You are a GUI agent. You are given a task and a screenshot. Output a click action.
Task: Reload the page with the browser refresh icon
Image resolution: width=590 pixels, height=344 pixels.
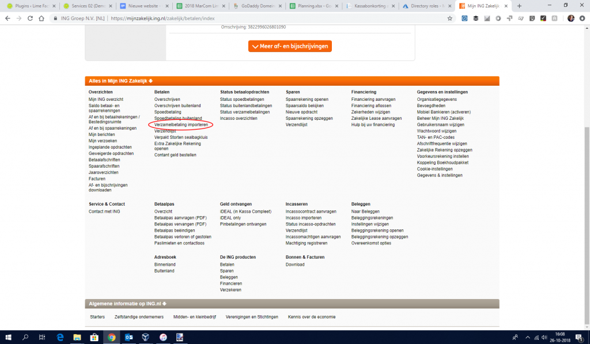[x=29, y=18]
